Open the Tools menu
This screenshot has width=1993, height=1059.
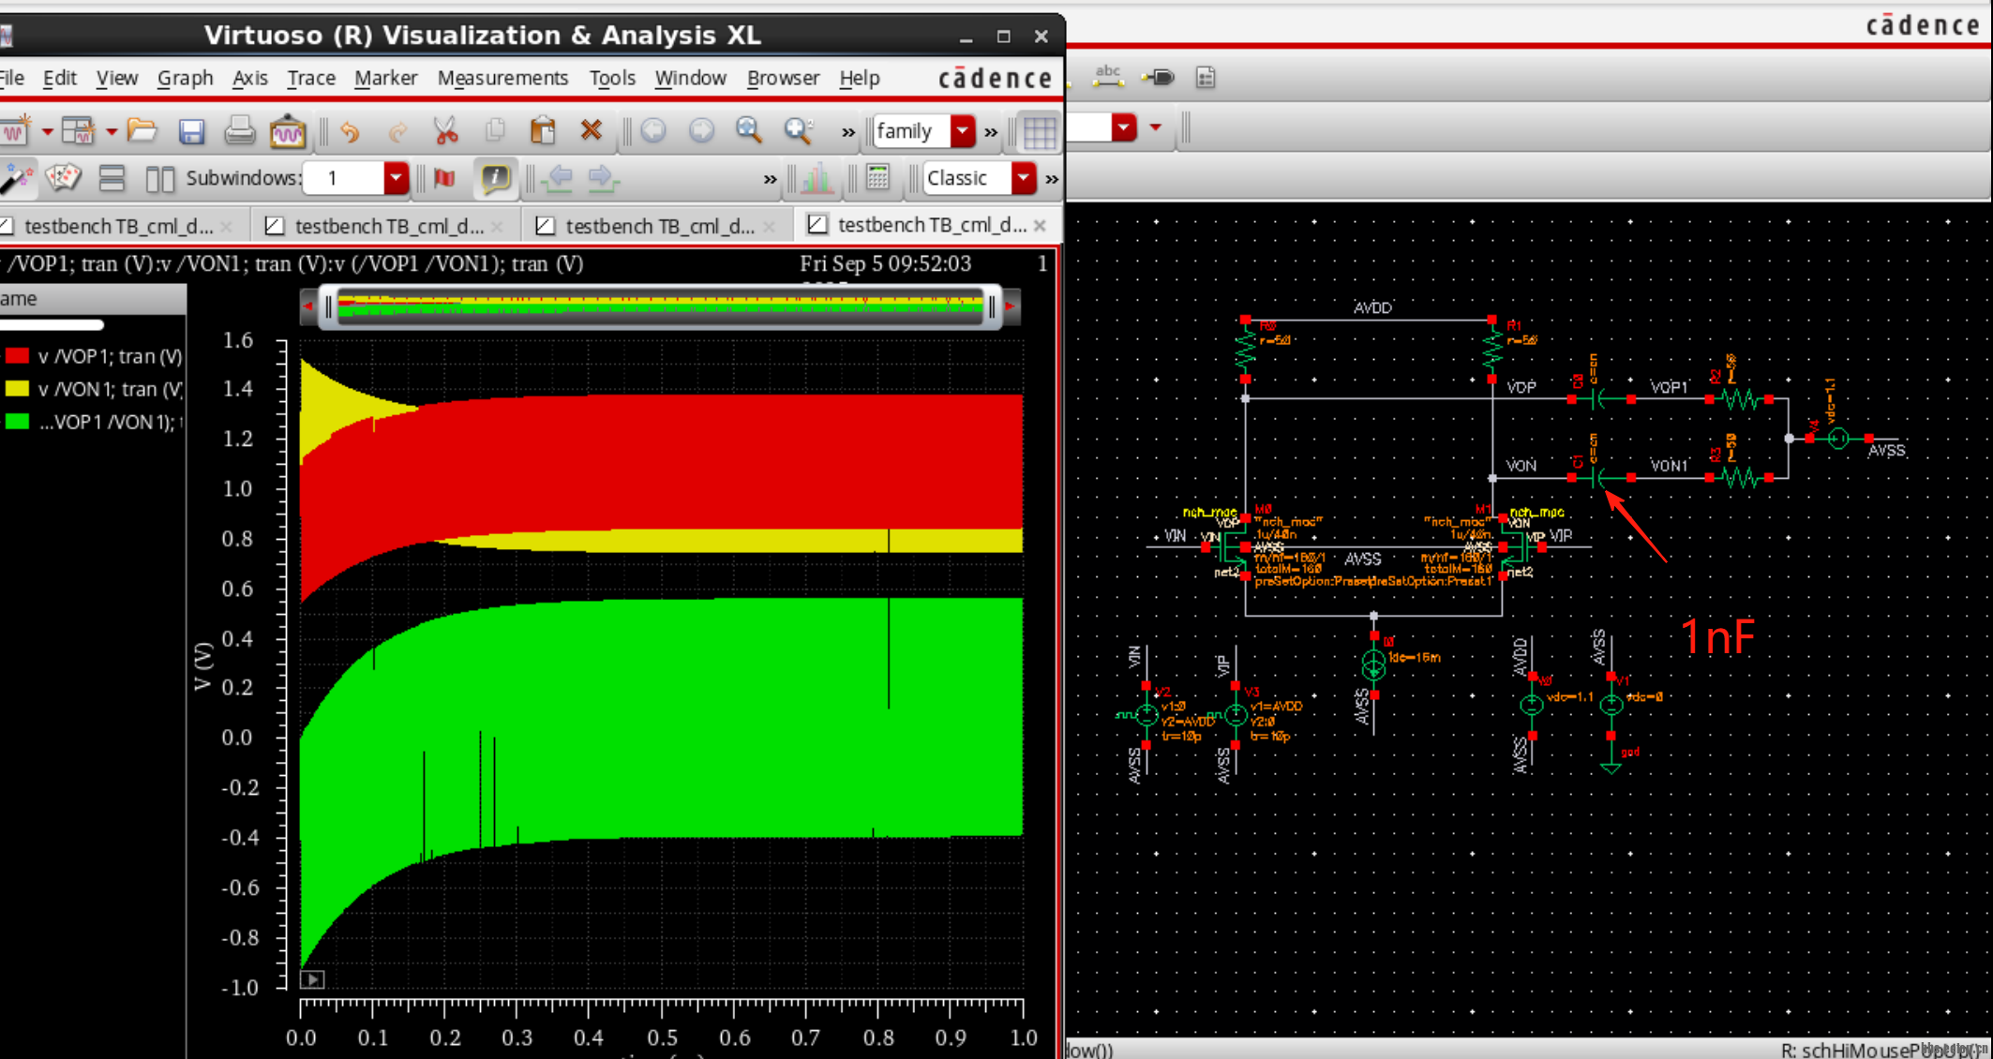[x=612, y=78]
